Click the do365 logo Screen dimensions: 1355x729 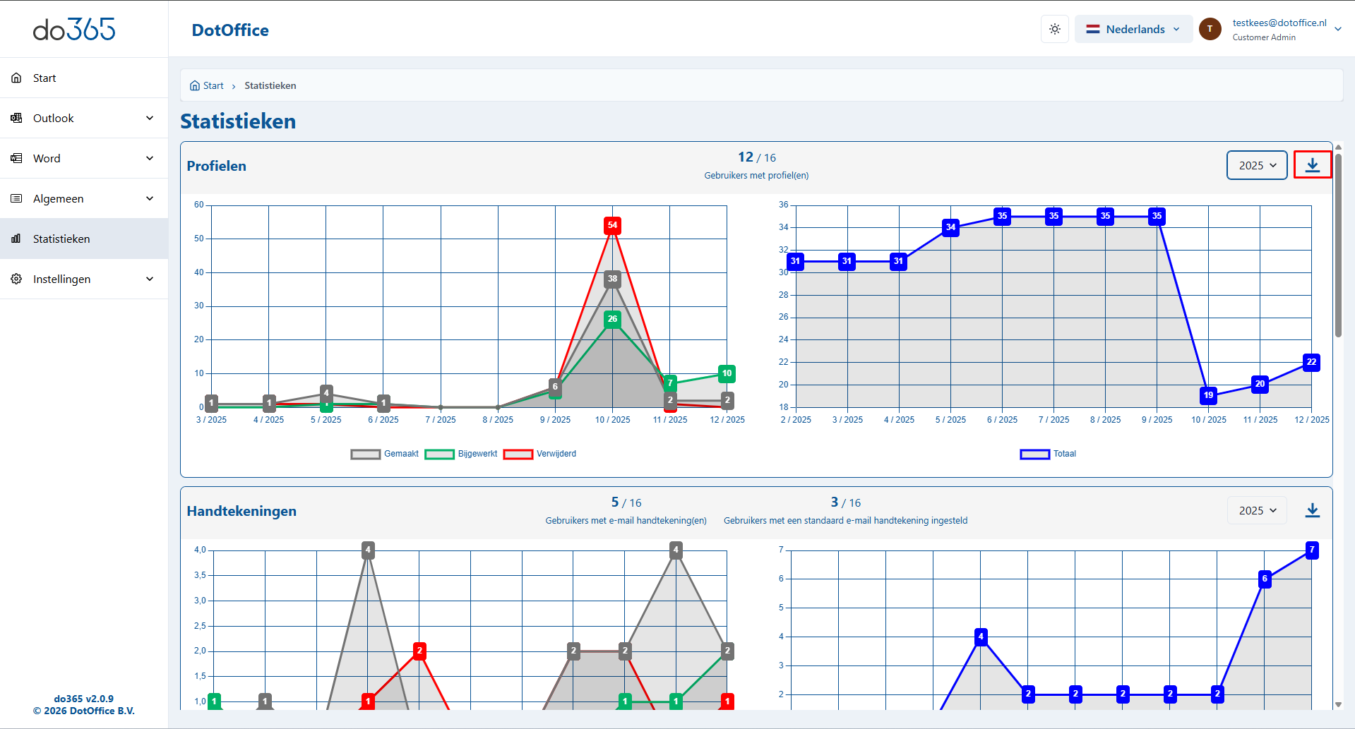pyautogui.click(x=74, y=29)
